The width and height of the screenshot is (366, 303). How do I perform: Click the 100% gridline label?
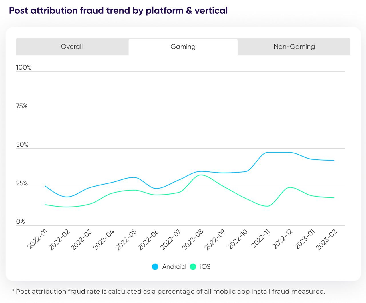23,67
